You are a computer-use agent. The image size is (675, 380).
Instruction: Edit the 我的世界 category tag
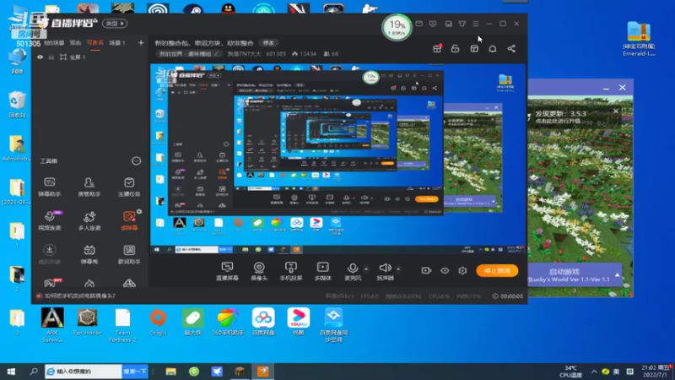(x=188, y=54)
